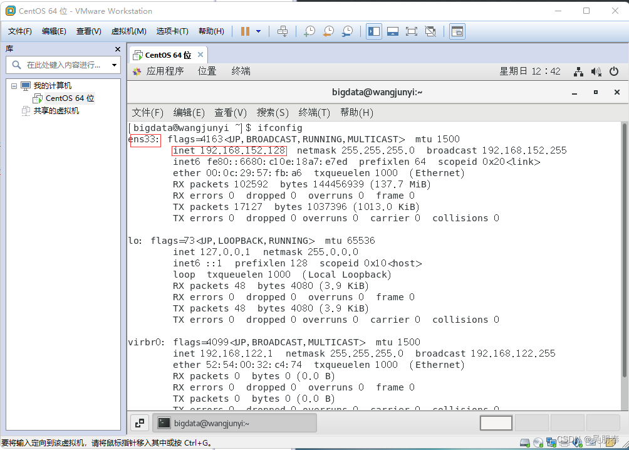Click the text inet 127.0.0.1
The image size is (629, 450).
click(x=211, y=252)
